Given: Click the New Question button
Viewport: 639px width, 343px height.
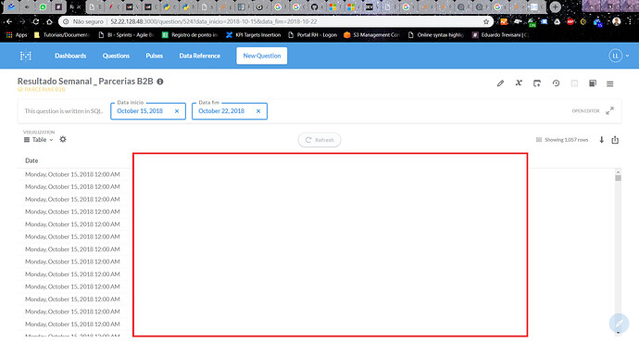Looking at the screenshot, I should 262,56.
